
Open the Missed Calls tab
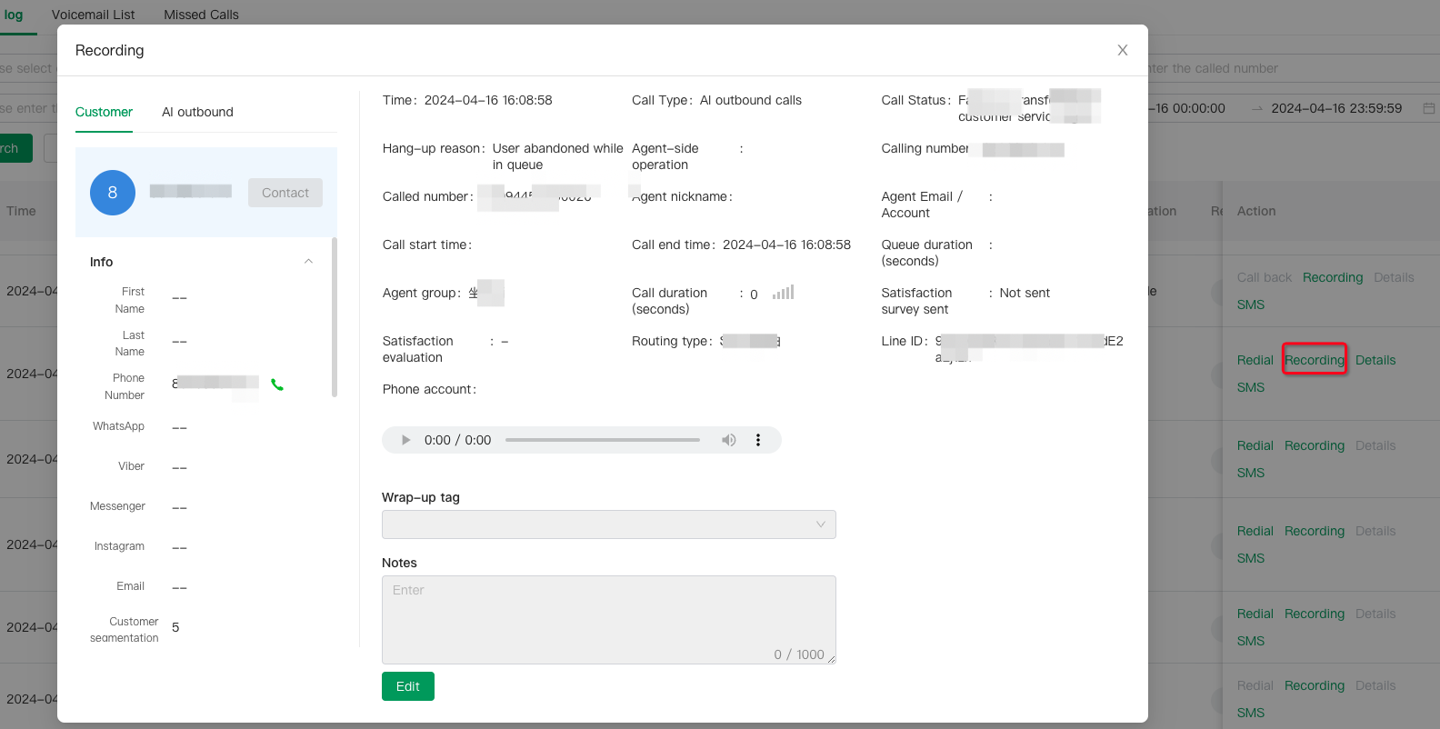coord(201,15)
